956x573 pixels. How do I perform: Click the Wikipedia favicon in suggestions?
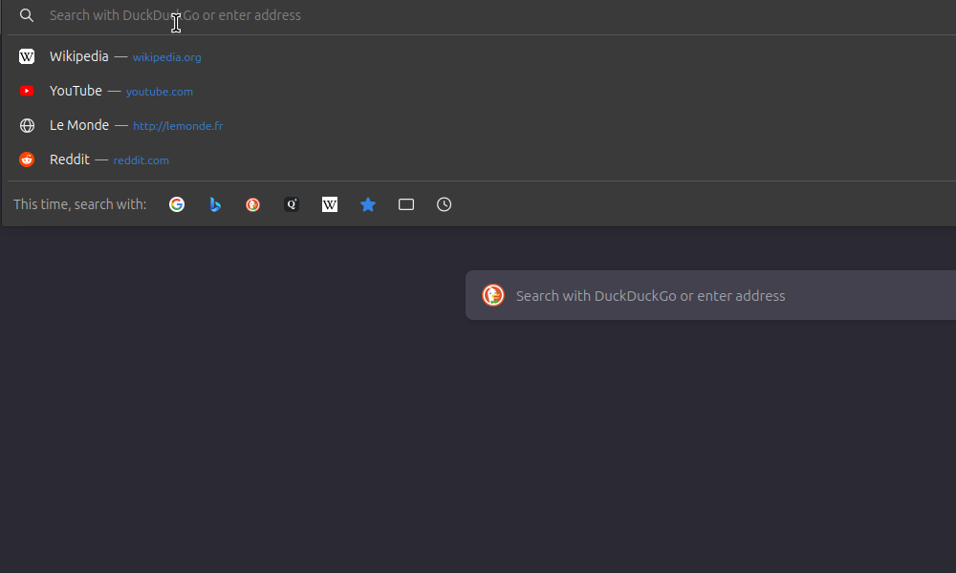(x=27, y=56)
